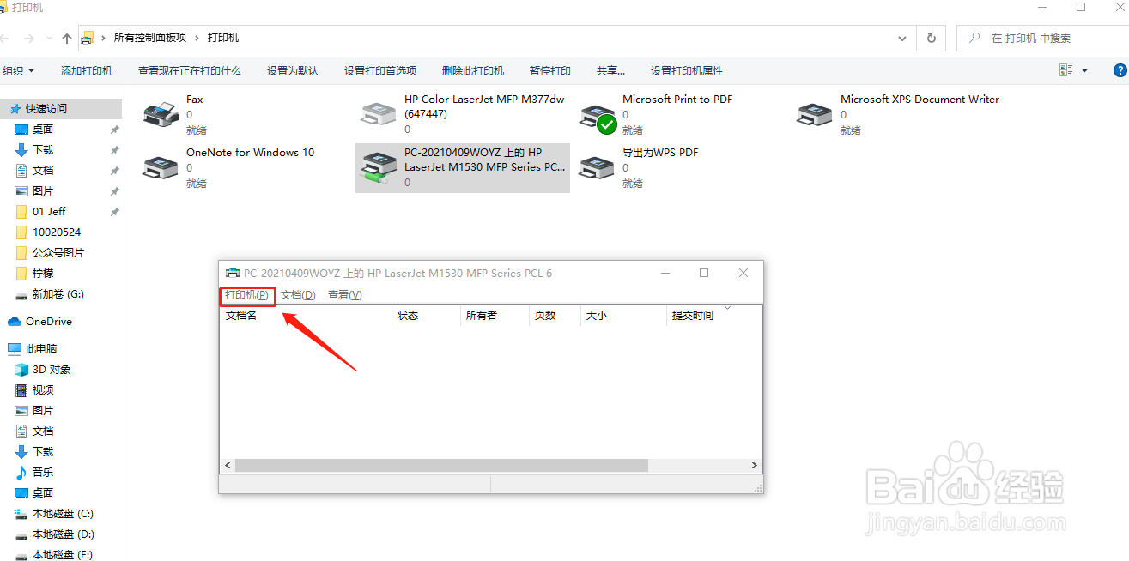Click 设置打印首选项 toolbar button
The width and height of the screenshot is (1129, 561).
coord(380,70)
